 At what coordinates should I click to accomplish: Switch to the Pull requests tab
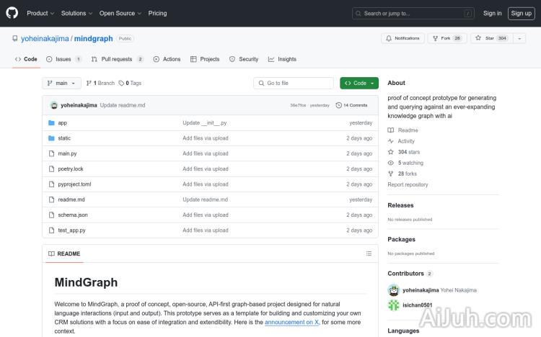[117, 59]
